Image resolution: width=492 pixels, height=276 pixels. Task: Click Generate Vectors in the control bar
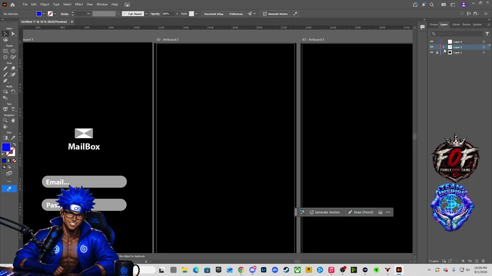pos(275,14)
